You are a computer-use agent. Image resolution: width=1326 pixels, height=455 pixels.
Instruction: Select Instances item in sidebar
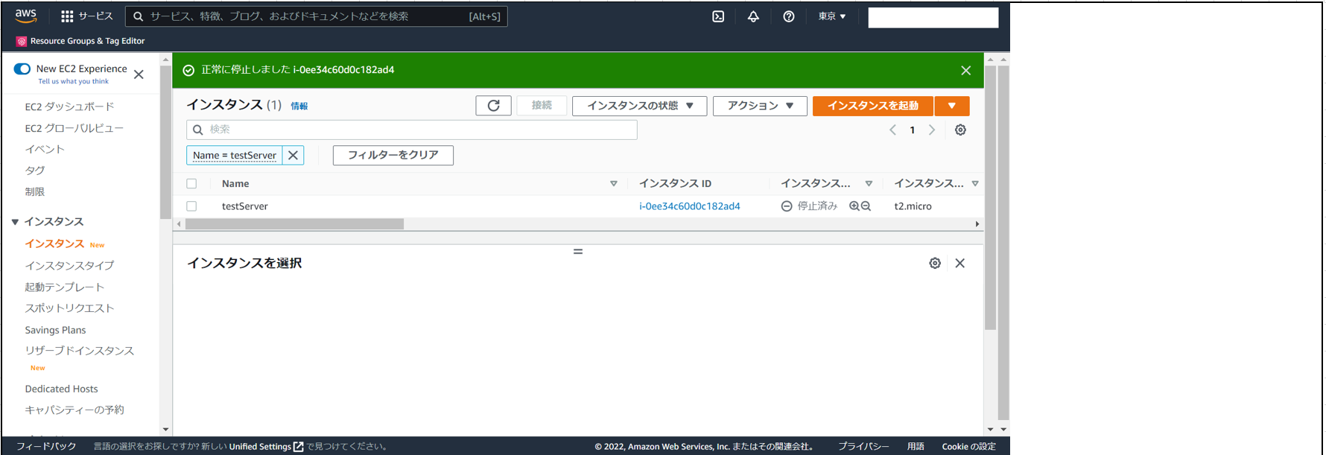[x=54, y=244]
